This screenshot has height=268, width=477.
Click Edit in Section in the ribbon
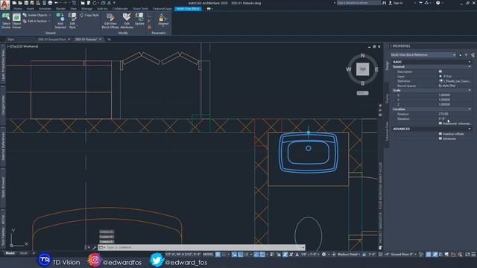[37, 22]
